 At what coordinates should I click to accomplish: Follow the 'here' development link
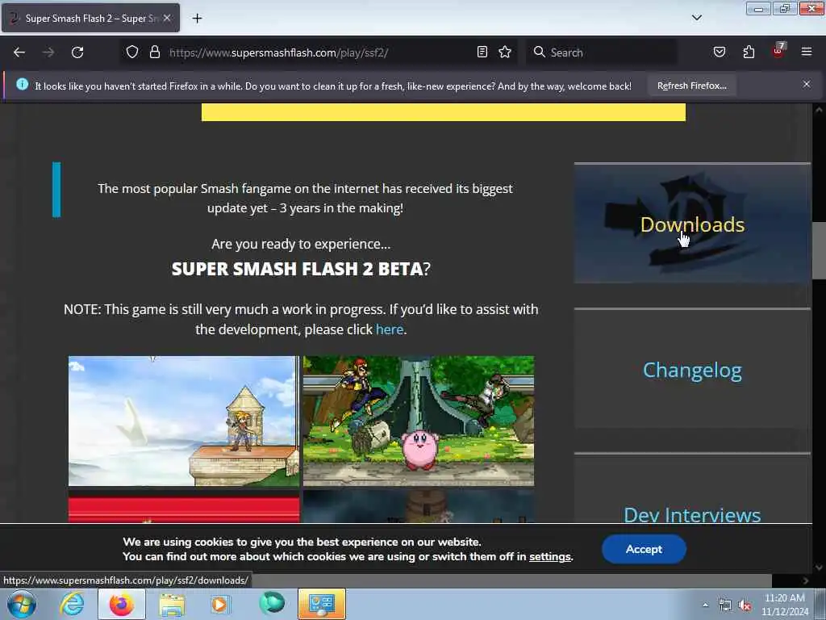(390, 329)
